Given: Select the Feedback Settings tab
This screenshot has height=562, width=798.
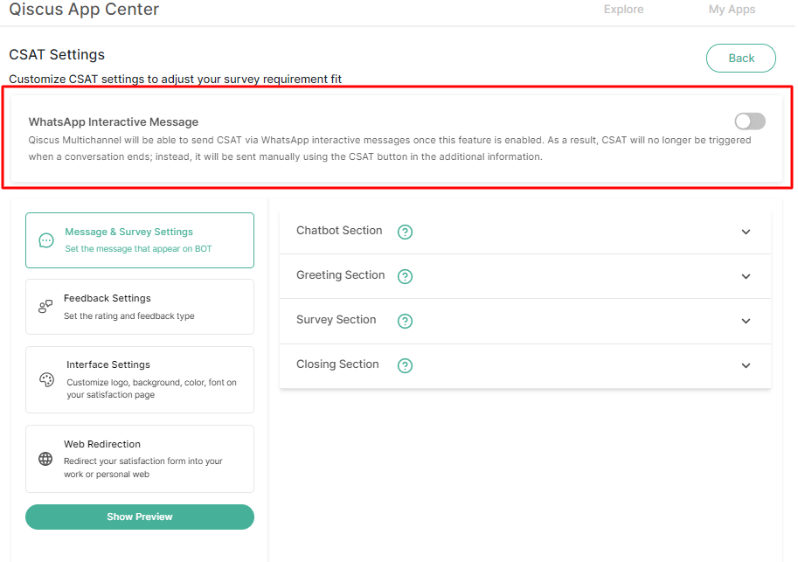Looking at the screenshot, I should click(140, 307).
